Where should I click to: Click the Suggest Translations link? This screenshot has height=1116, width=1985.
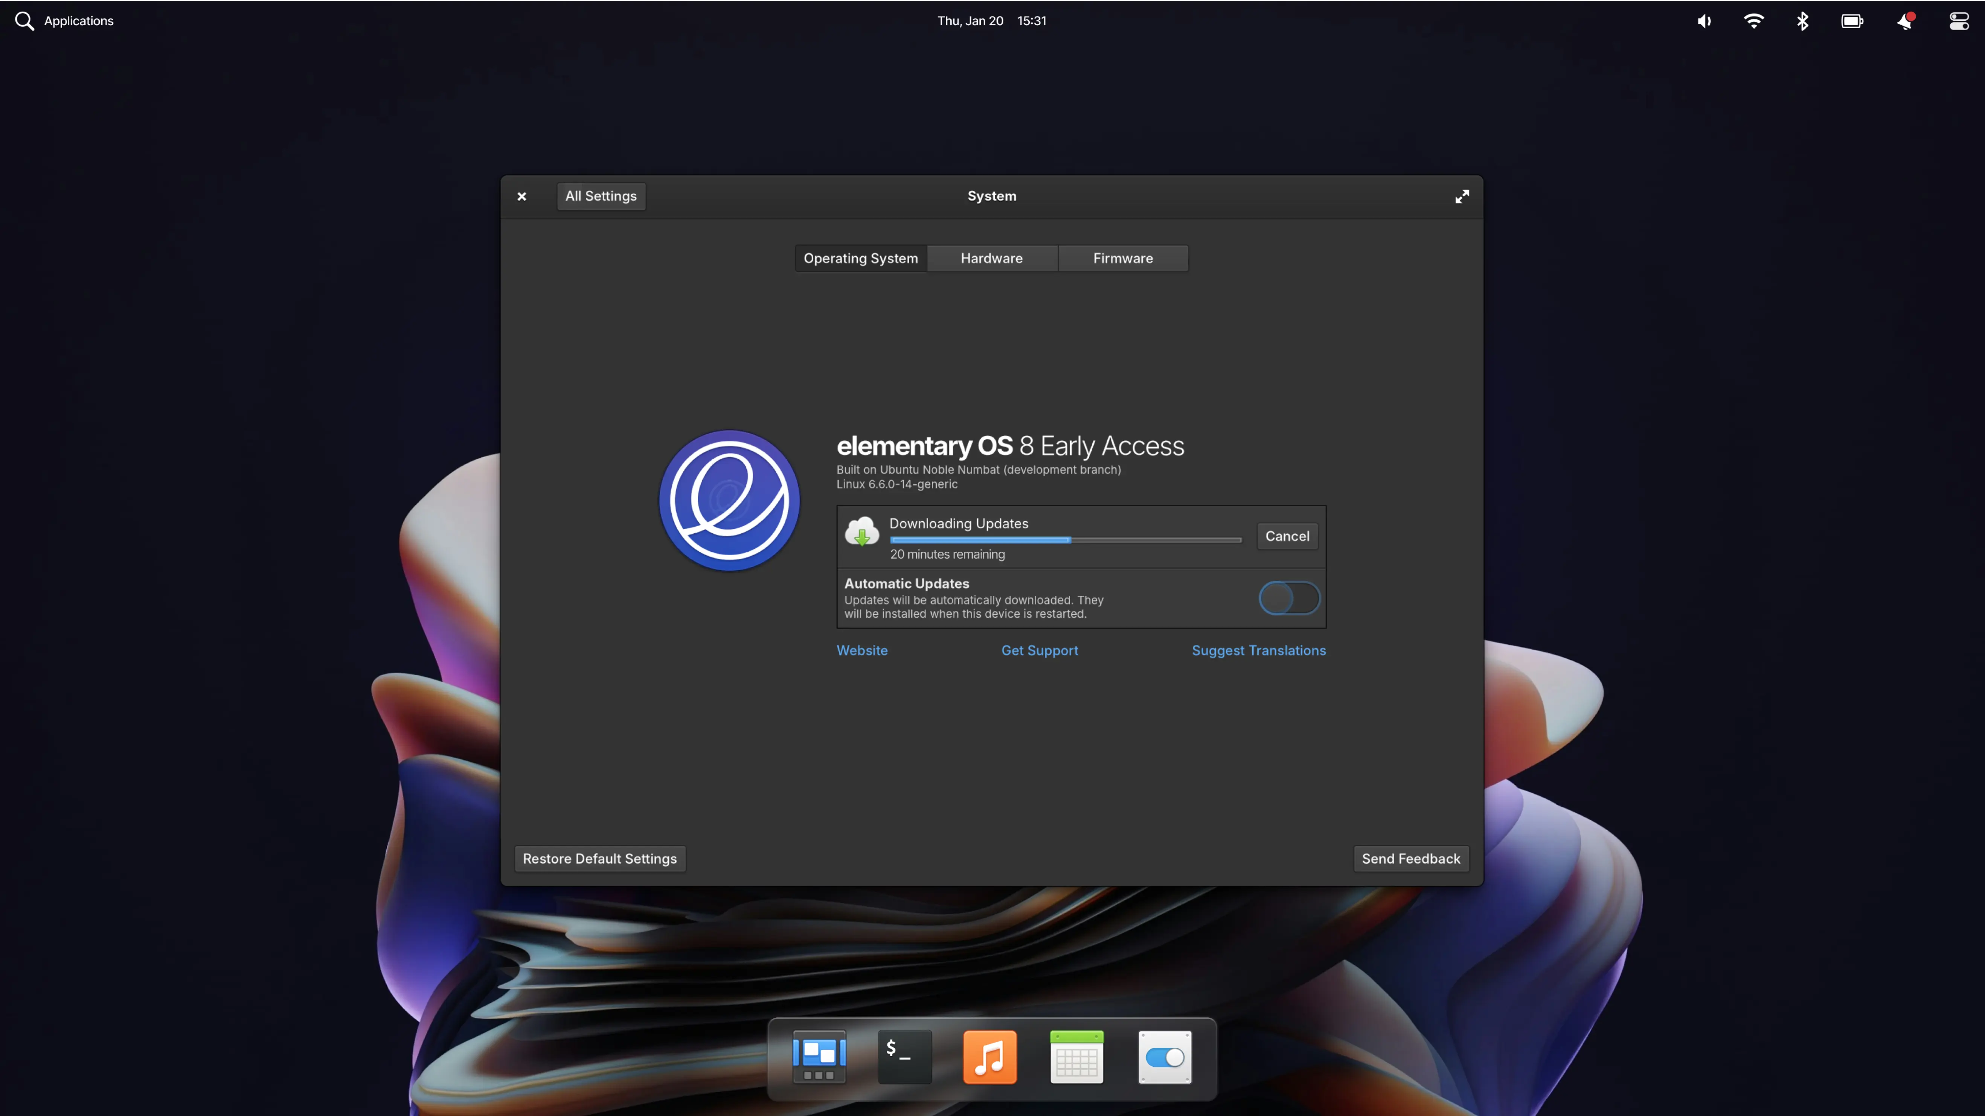click(1258, 650)
